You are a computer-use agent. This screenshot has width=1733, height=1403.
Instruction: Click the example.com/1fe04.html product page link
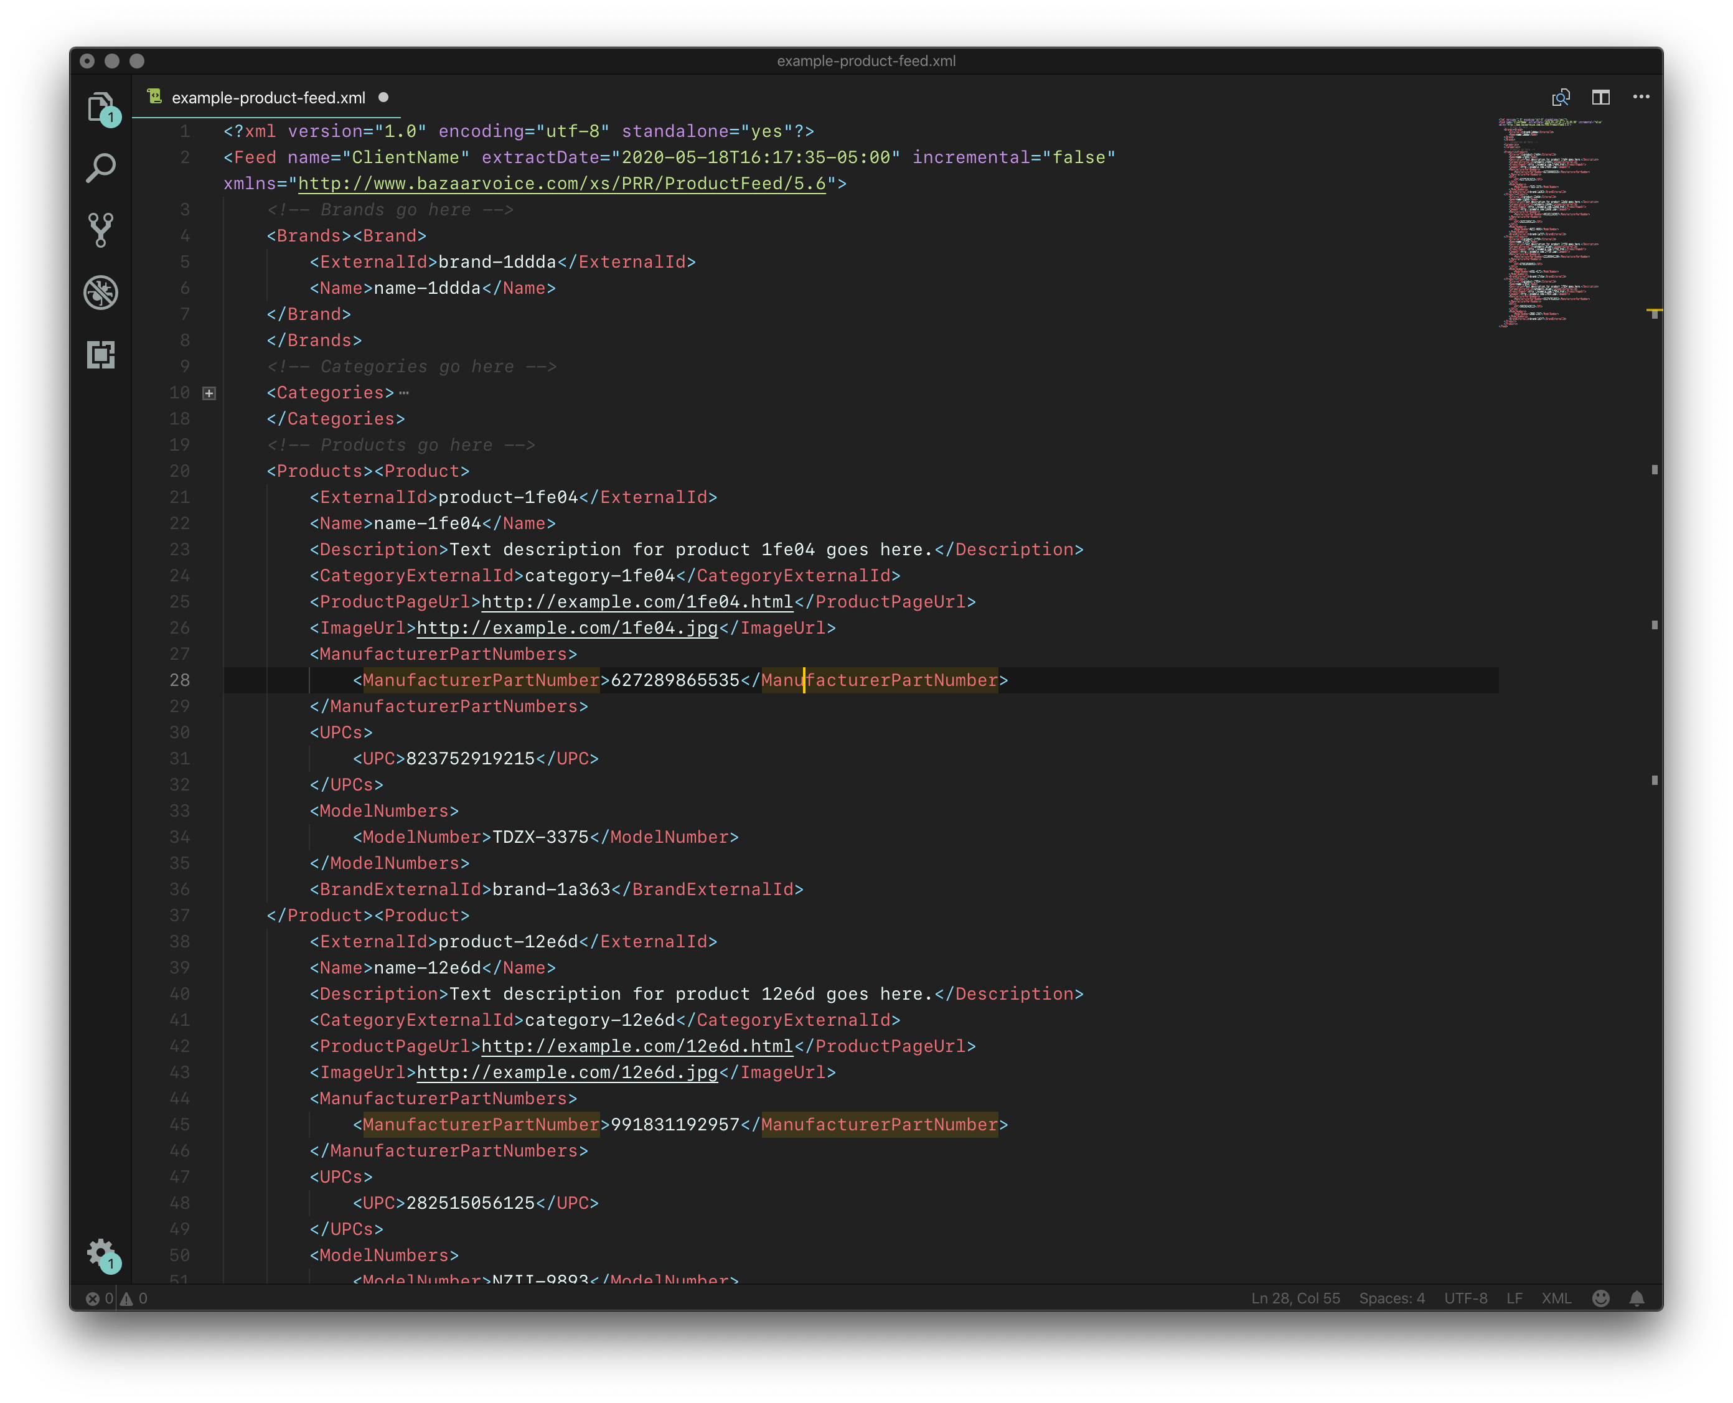[636, 601]
